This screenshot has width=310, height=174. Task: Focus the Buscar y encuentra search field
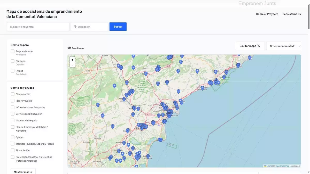38,27
